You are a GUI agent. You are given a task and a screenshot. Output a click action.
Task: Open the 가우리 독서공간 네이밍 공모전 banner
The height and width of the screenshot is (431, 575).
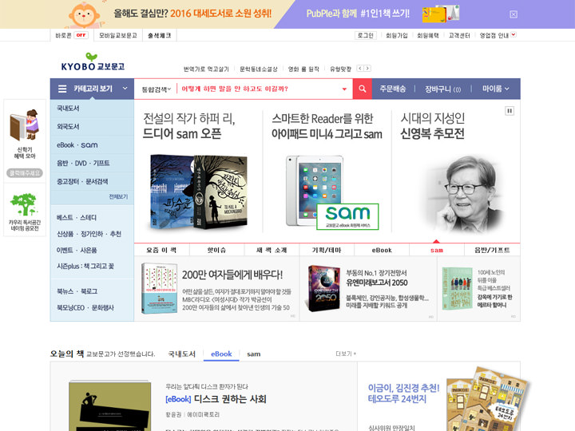[25, 212]
